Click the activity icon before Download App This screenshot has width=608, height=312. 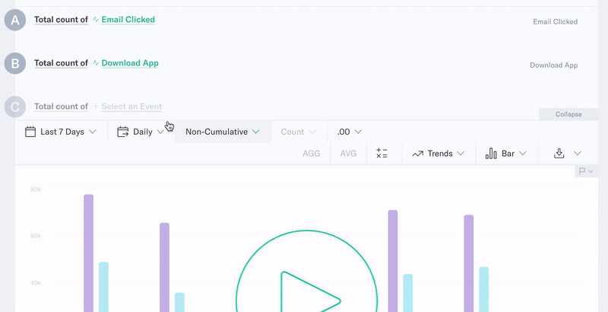96,63
